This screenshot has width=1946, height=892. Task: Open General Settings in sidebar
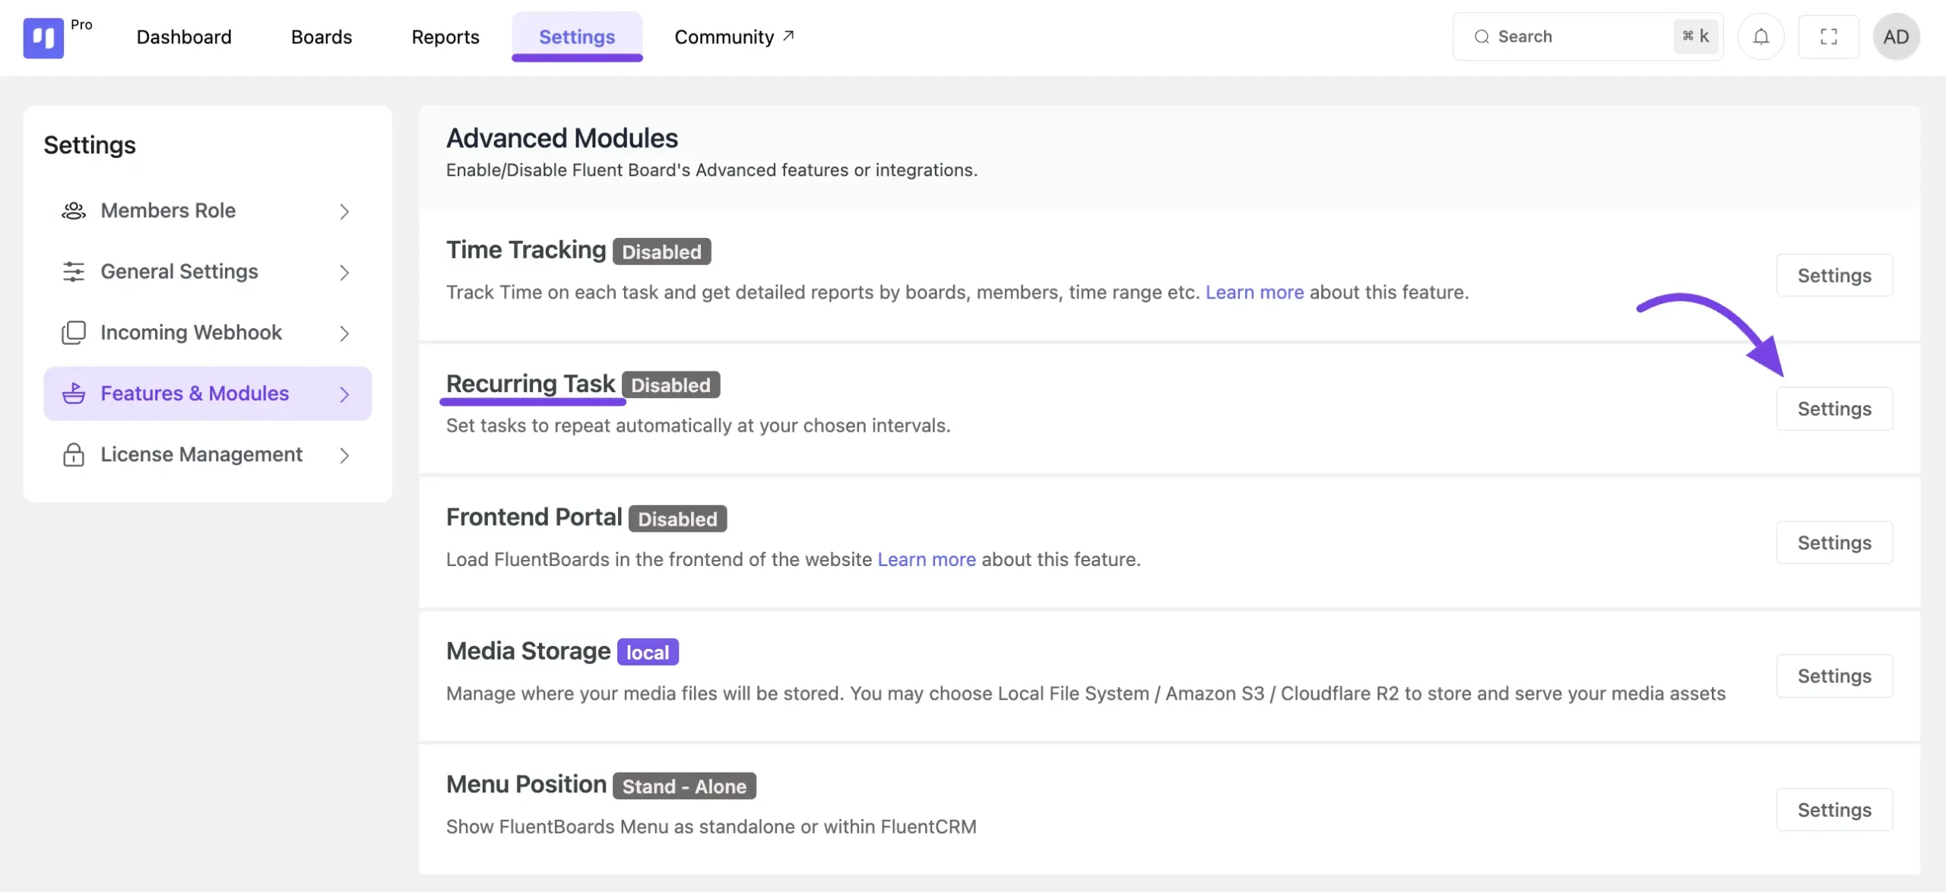click(x=208, y=271)
